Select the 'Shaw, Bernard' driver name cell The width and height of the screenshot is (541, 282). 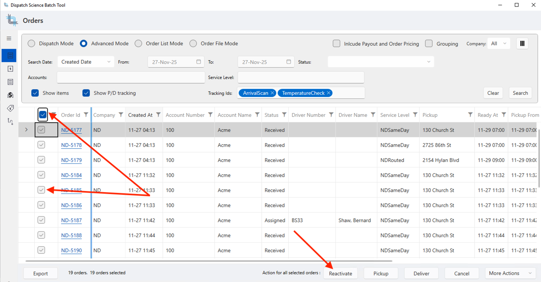[356, 220]
